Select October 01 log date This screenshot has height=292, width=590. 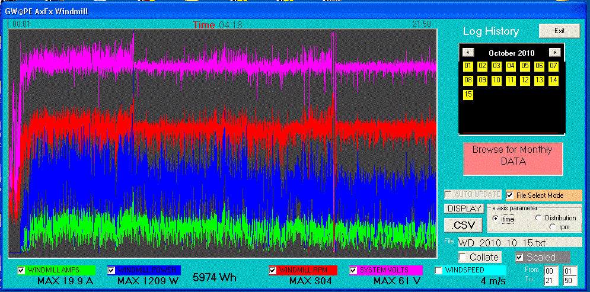(x=468, y=66)
